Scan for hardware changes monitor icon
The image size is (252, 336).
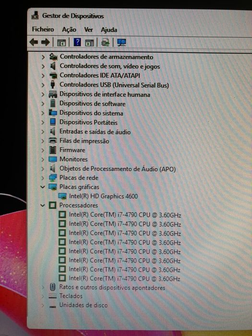click(121, 42)
